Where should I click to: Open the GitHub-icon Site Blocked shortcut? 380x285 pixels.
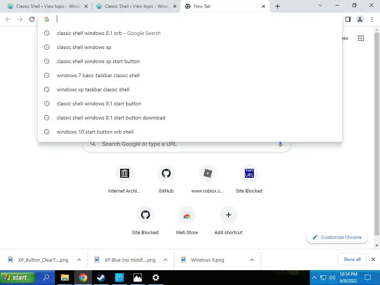tap(145, 221)
